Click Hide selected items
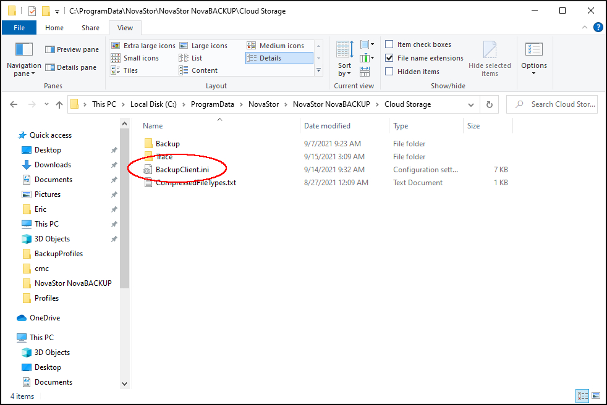 490,59
